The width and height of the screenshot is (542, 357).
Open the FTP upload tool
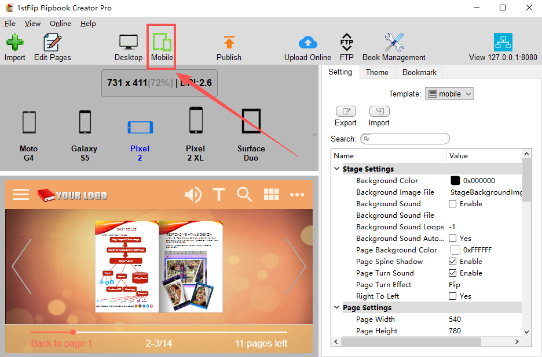click(346, 47)
